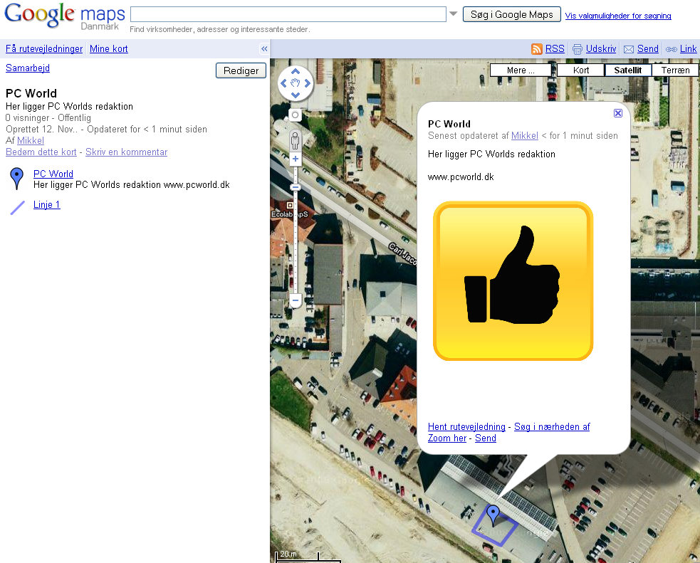Screen dimensions: 700x563
Task: Zoom in with the plus button
Action: (295, 159)
